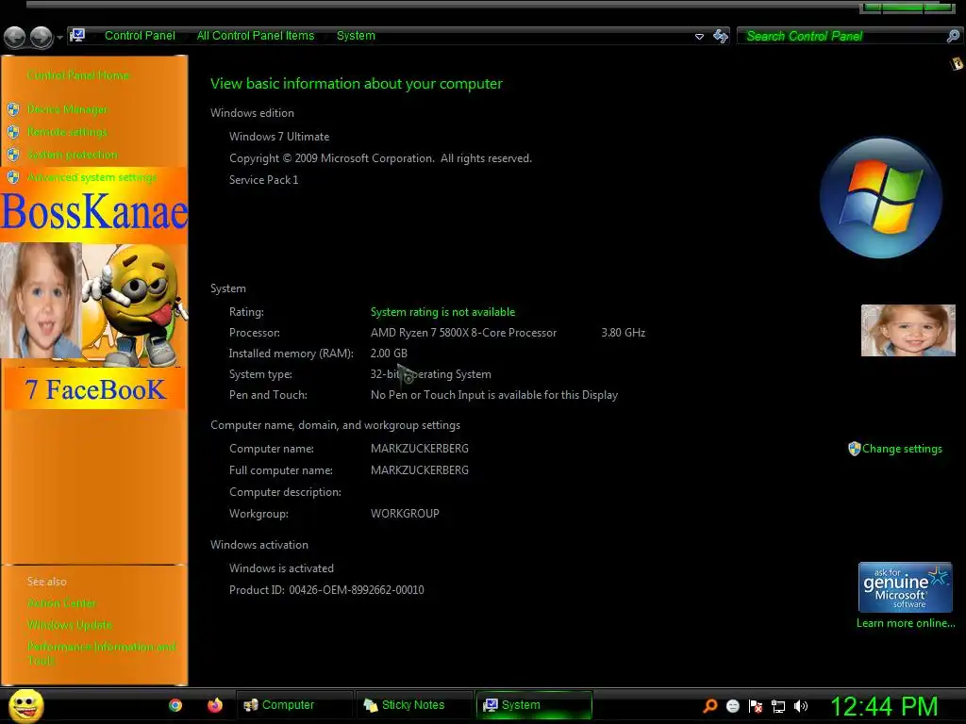Click MARKZUCKERBERG computer name value
Image resolution: width=966 pixels, height=724 pixels.
(420, 449)
